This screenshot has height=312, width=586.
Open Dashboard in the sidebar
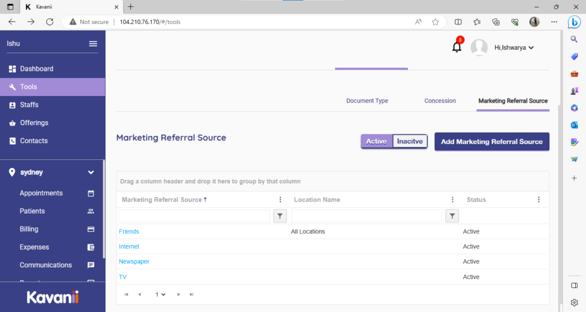(37, 69)
